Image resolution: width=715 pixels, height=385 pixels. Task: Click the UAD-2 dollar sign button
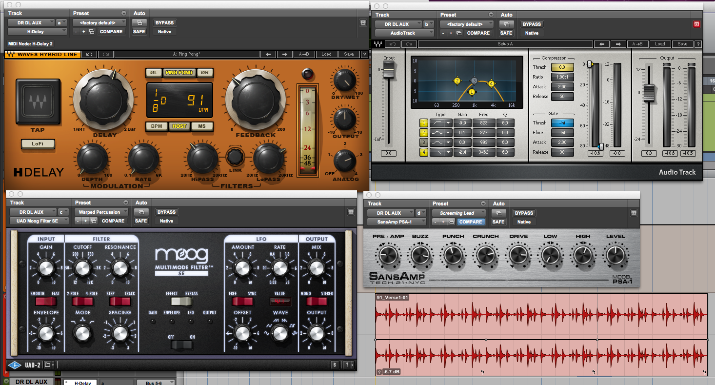click(335, 365)
